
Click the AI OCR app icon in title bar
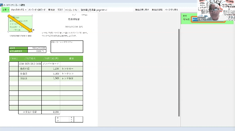(x=1, y=5)
